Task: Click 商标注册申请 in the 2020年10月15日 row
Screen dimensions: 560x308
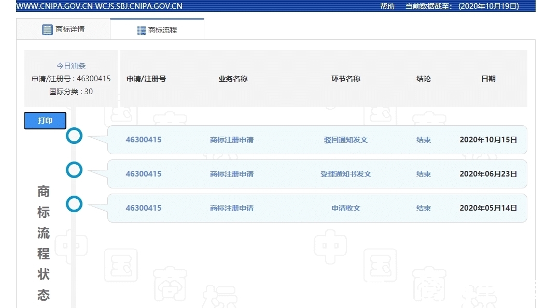Action: tap(232, 140)
